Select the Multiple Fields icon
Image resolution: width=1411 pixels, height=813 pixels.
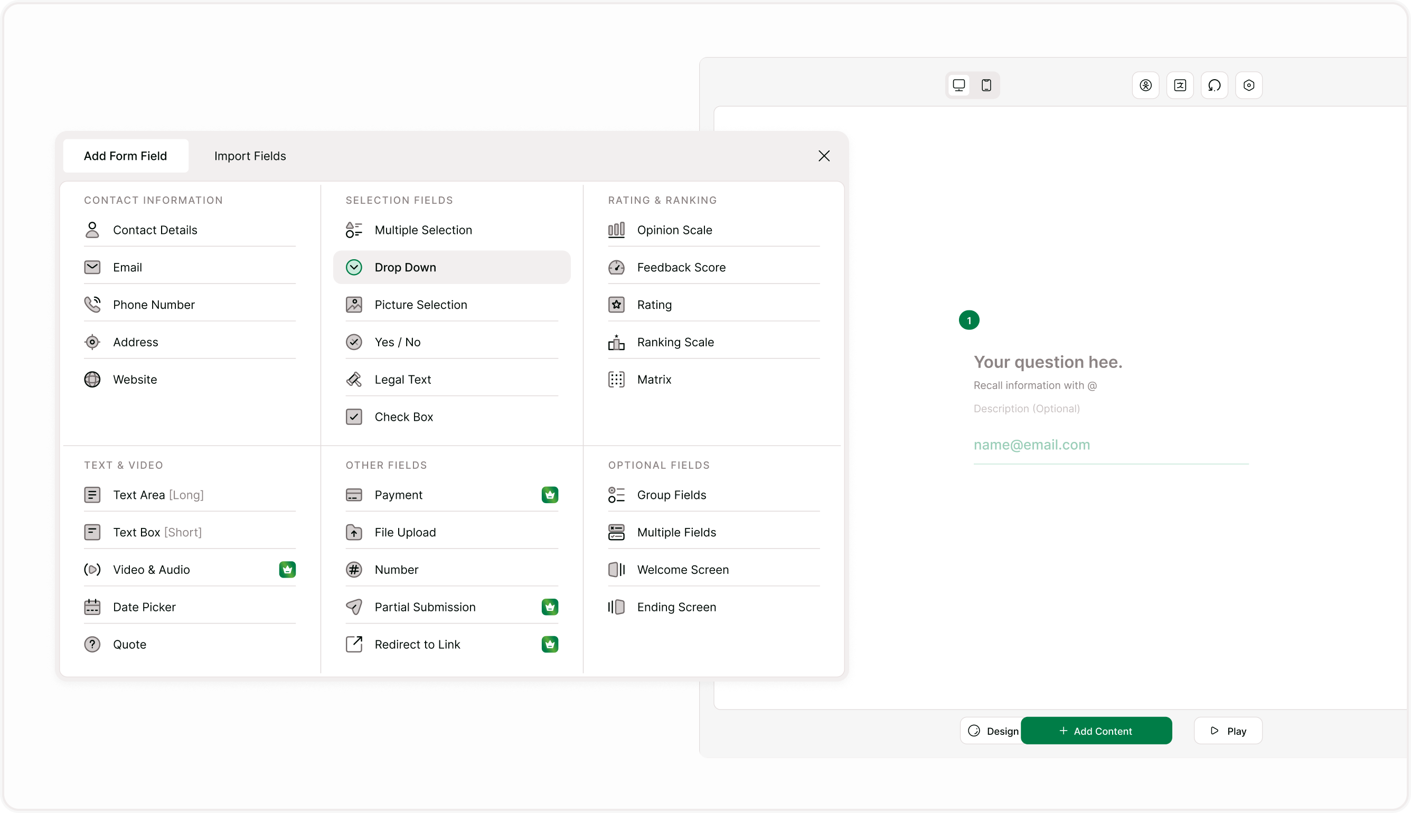coord(616,532)
